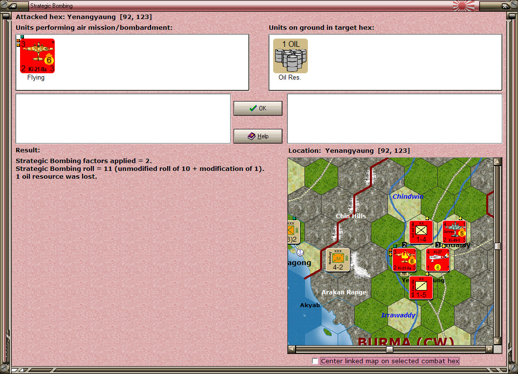Viewport: 518px width, 374px height.
Task: Click the map vertical scrollbar down arrow
Action: (x=497, y=341)
